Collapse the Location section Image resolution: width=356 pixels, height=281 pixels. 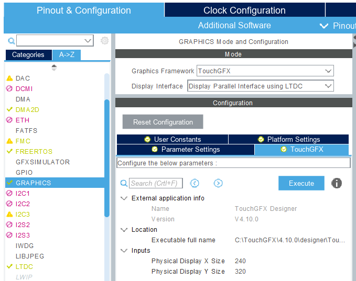point(124,230)
